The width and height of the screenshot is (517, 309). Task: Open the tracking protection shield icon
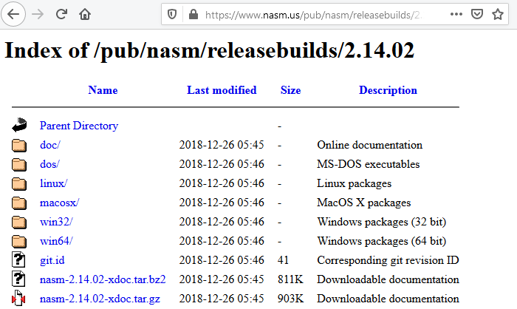click(172, 15)
